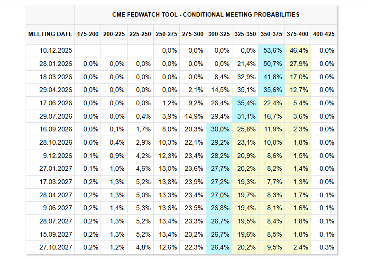Select the 17.06.2026 meeting date
The image size is (377, 259).
click(56, 103)
